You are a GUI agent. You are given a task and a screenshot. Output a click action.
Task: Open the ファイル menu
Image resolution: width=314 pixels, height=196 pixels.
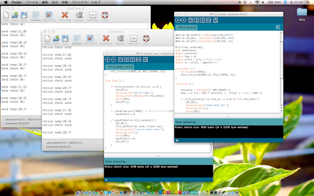[x=32, y=2]
